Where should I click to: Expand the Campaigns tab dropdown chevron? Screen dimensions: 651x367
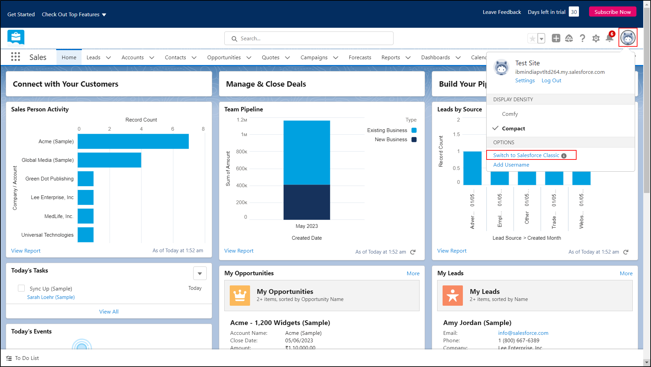[336, 58]
